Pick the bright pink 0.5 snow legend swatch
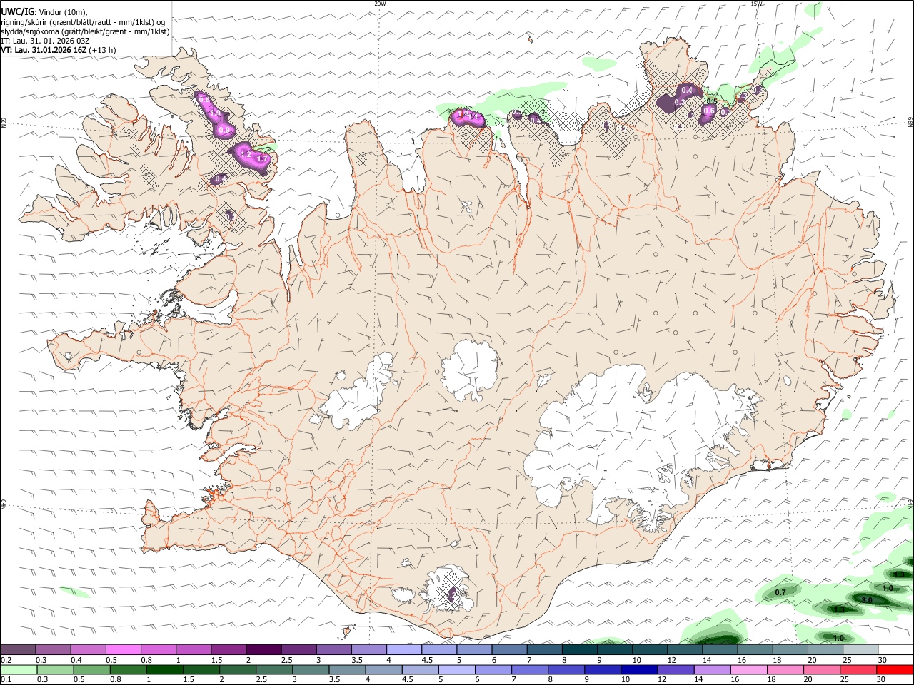This screenshot has height=685, width=914. (123, 650)
